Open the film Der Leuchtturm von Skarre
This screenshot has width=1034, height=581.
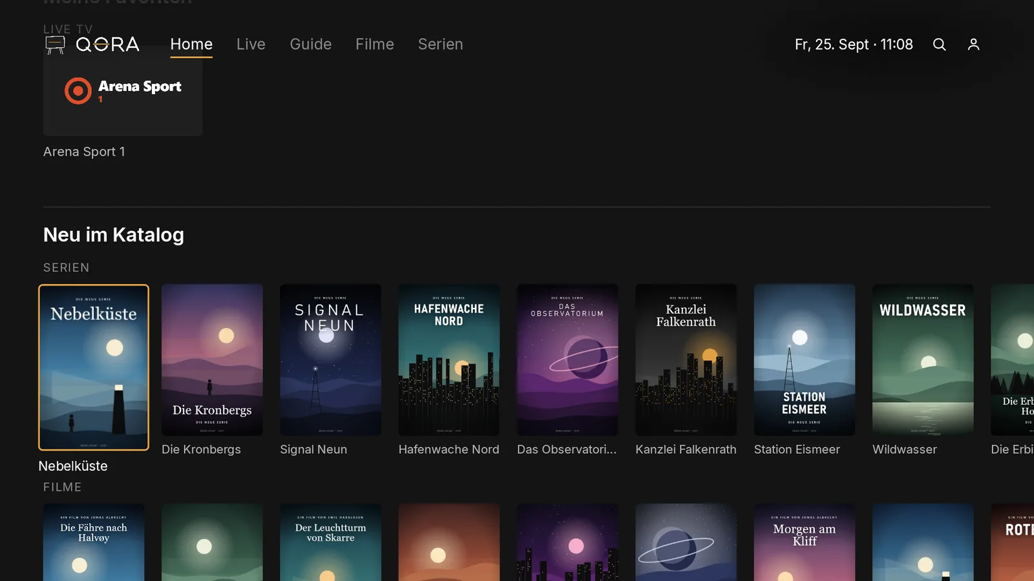[330, 542]
